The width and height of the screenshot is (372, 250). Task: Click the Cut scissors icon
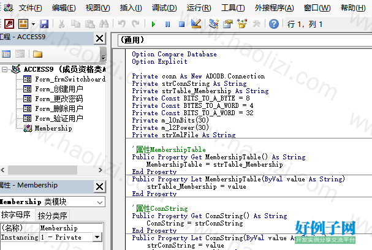(x=61, y=24)
